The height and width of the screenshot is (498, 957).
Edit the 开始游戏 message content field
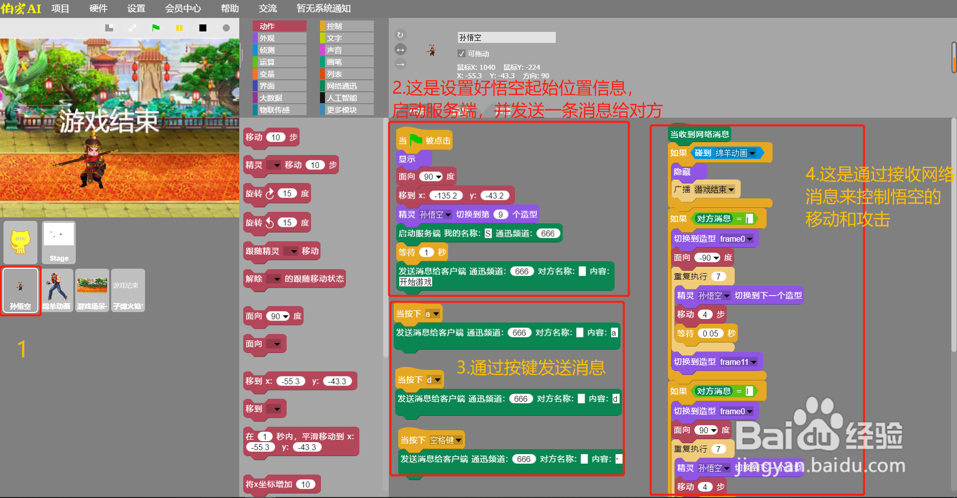click(x=415, y=282)
